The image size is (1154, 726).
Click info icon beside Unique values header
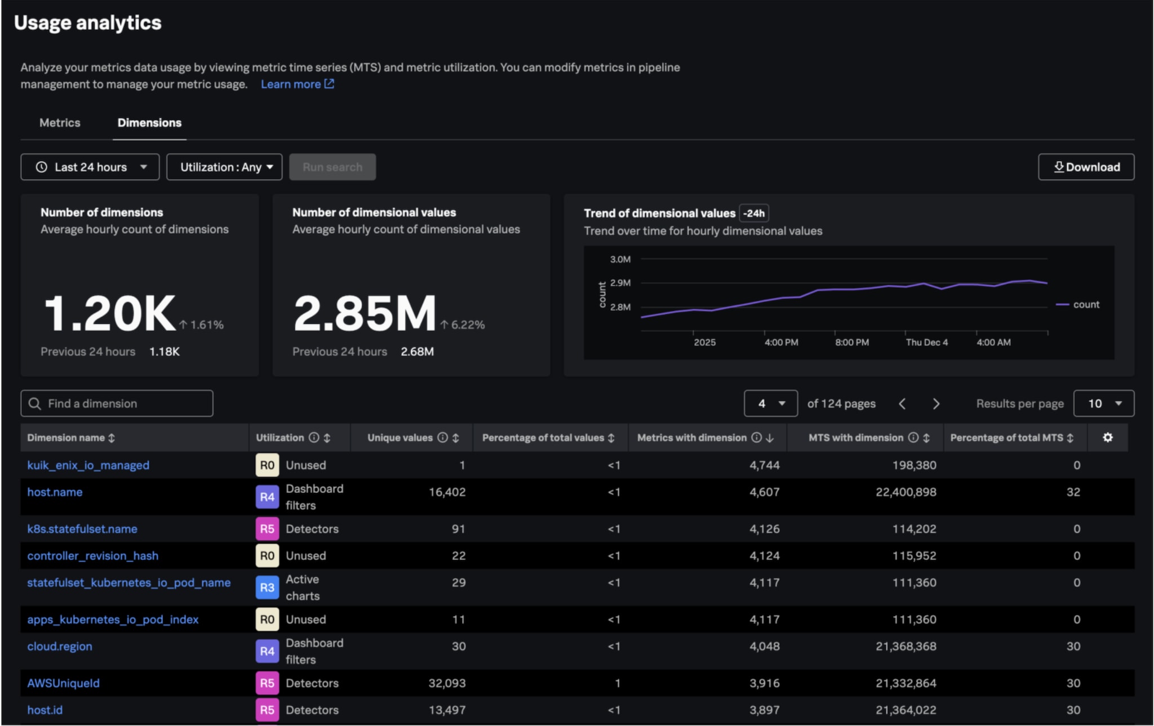tap(443, 438)
